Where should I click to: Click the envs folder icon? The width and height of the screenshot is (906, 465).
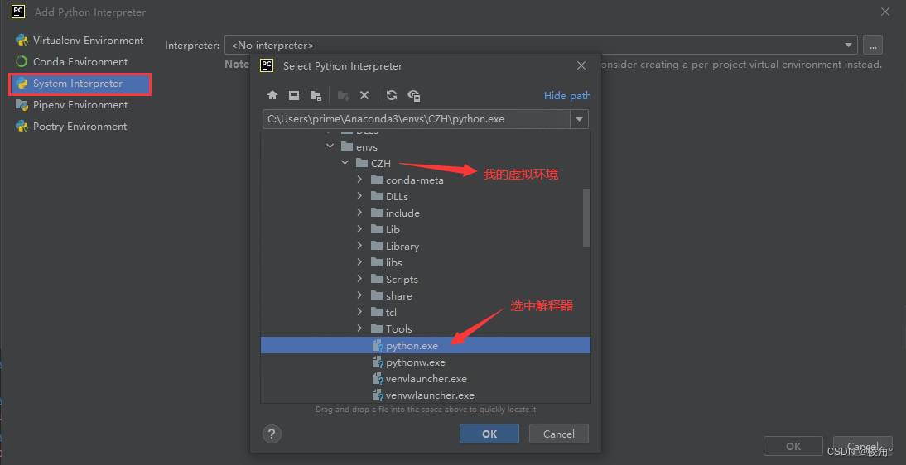(347, 146)
